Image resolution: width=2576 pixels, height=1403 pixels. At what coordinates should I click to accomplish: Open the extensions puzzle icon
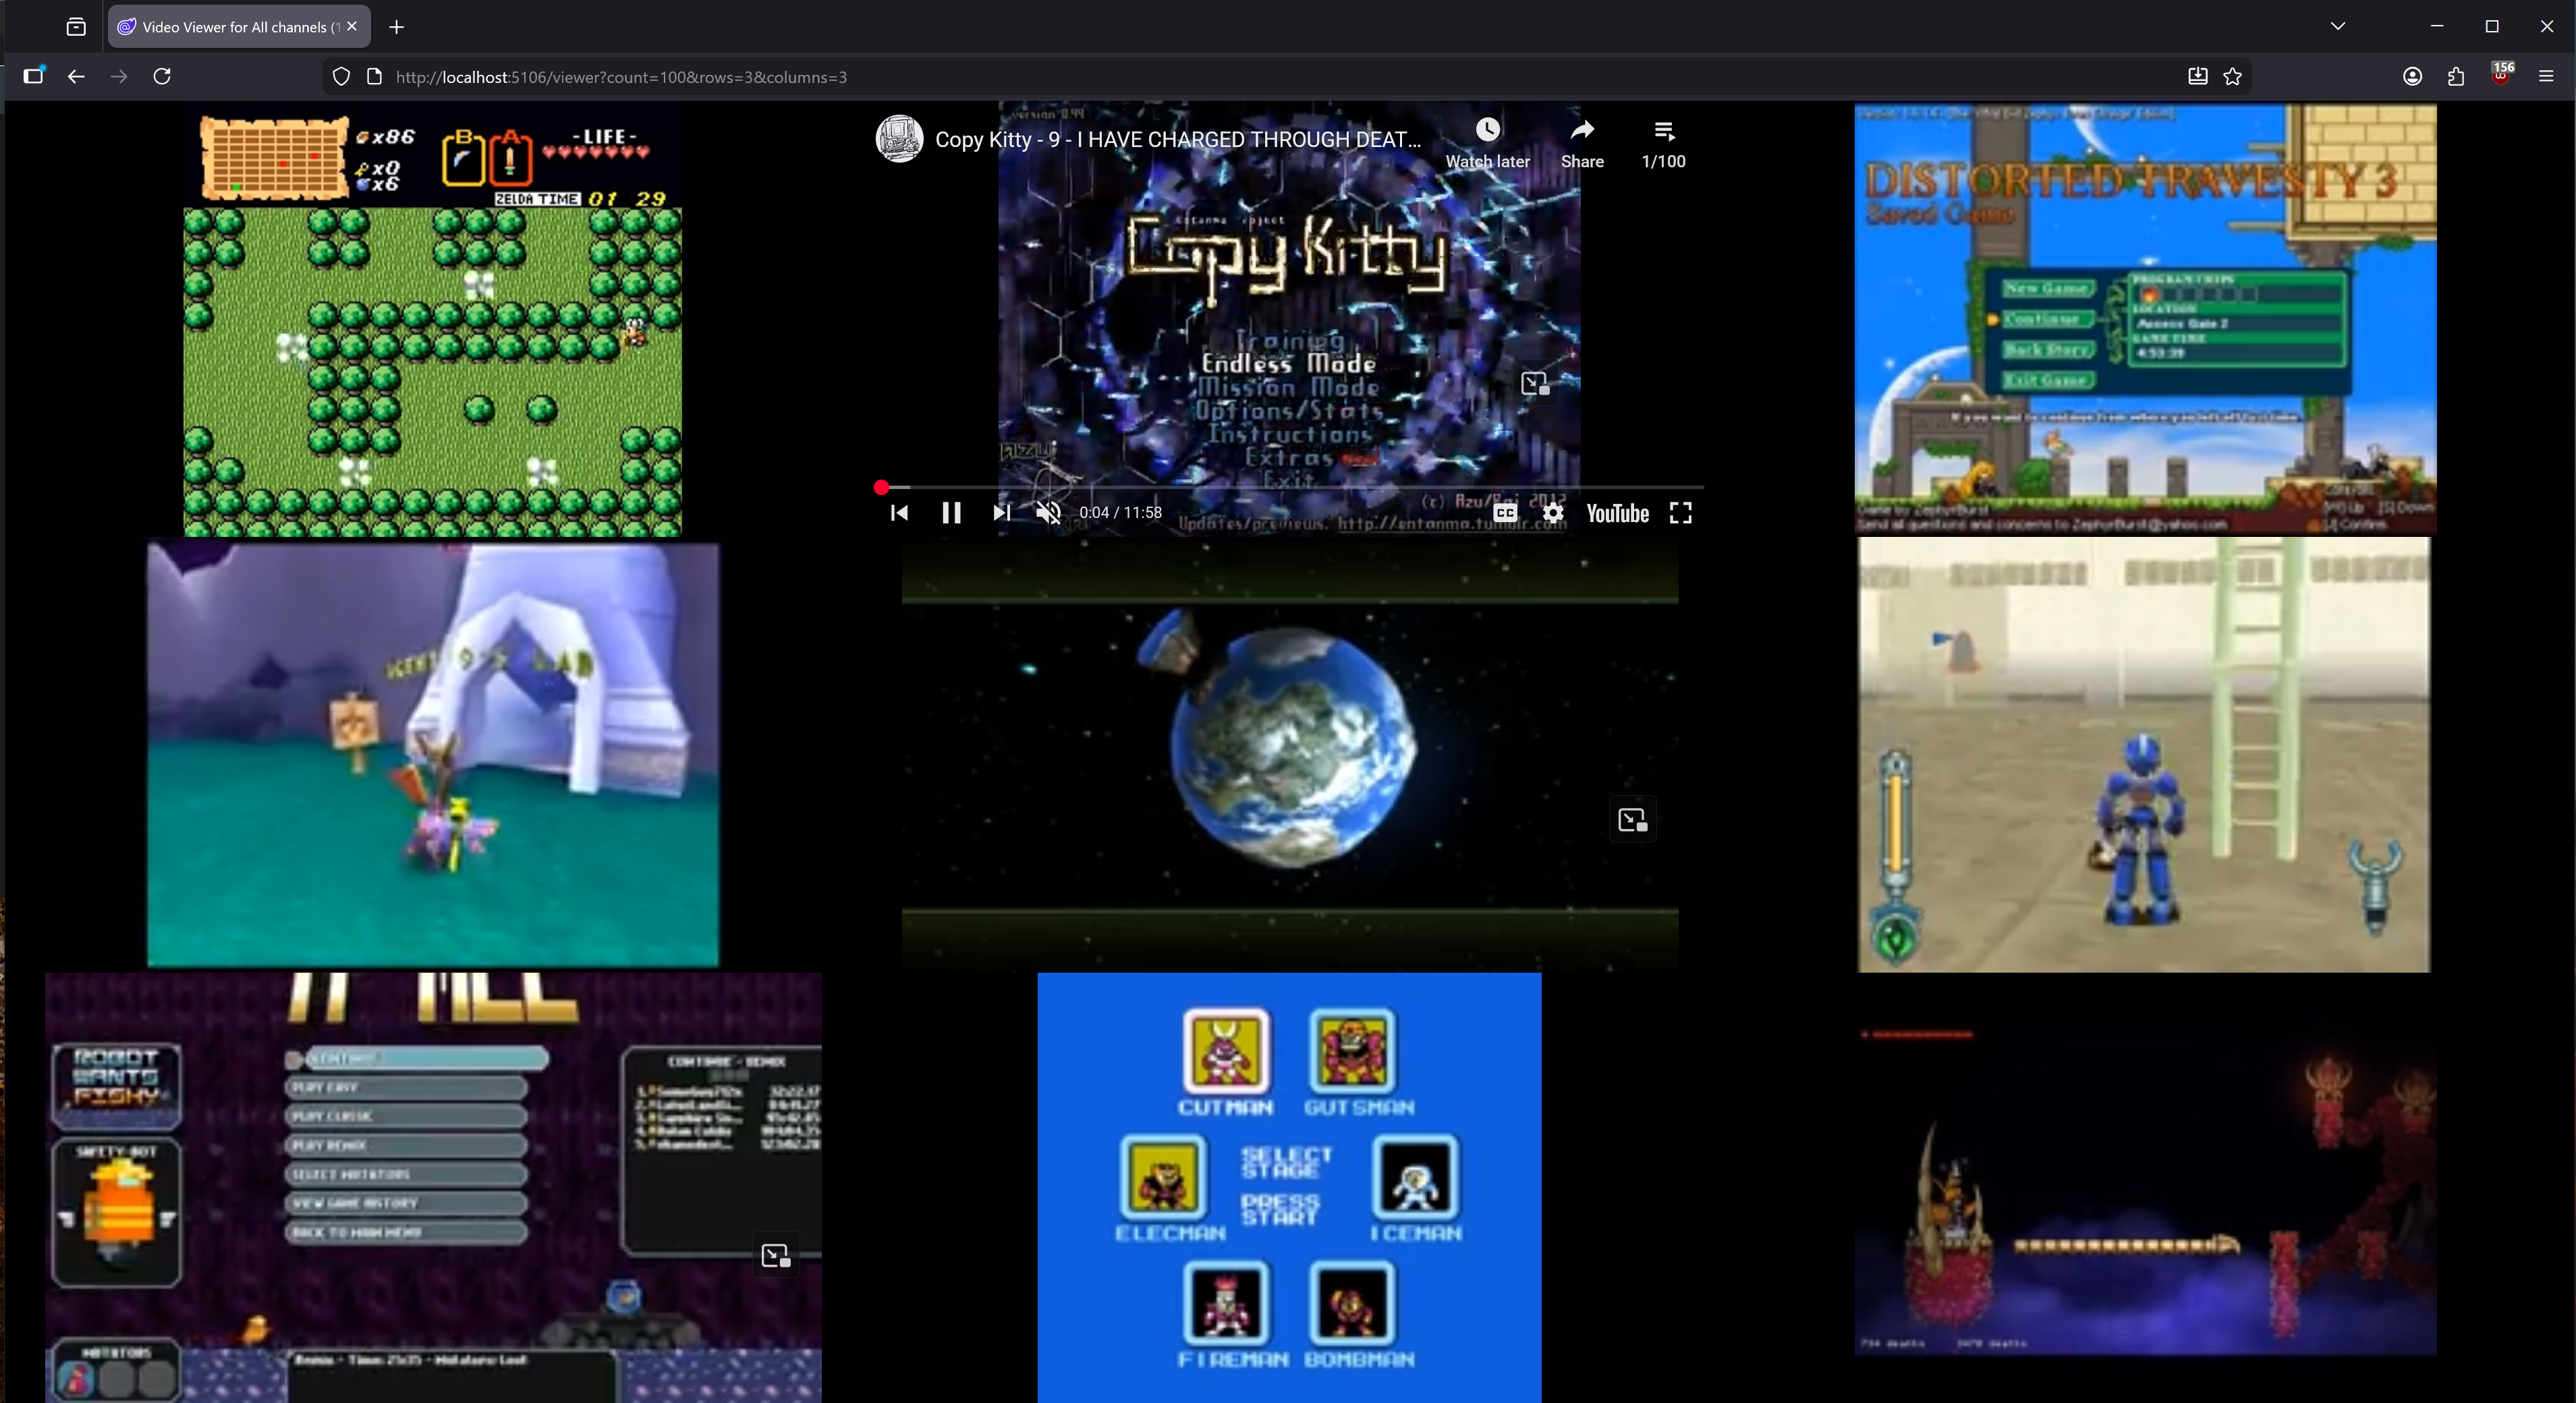pyautogui.click(x=2456, y=76)
